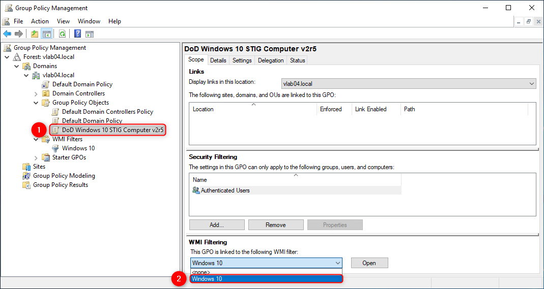Click the Up one level folder icon
The width and height of the screenshot is (544, 289).
pos(34,34)
